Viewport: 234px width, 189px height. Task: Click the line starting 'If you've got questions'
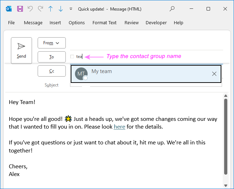[107, 143]
